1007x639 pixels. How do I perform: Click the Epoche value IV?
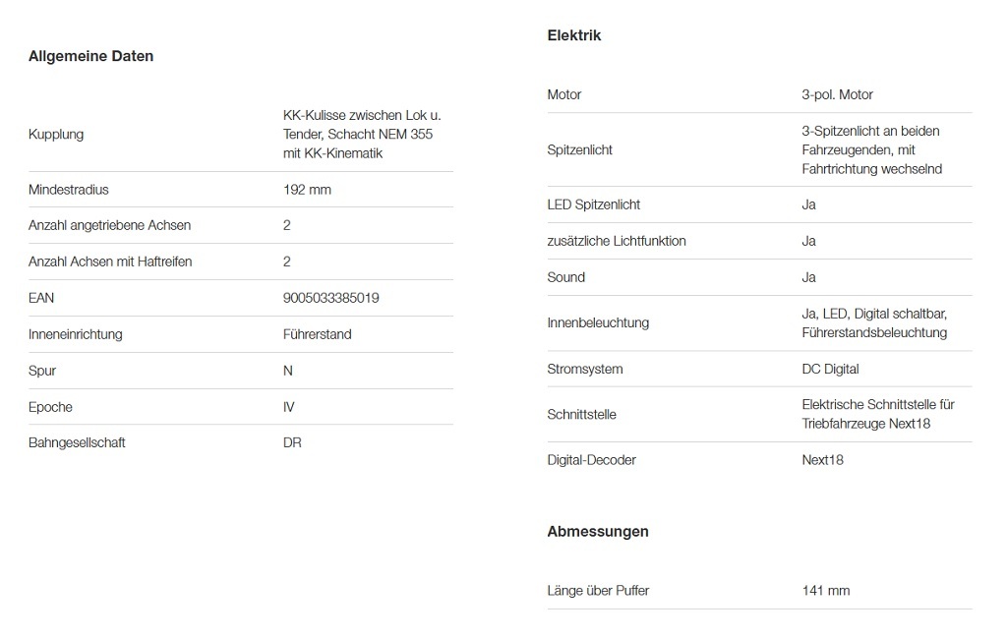click(288, 407)
